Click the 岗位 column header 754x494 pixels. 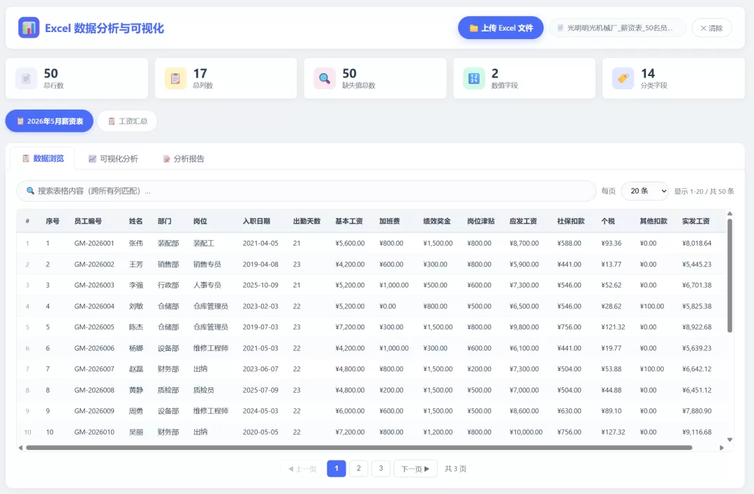(x=200, y=221)
